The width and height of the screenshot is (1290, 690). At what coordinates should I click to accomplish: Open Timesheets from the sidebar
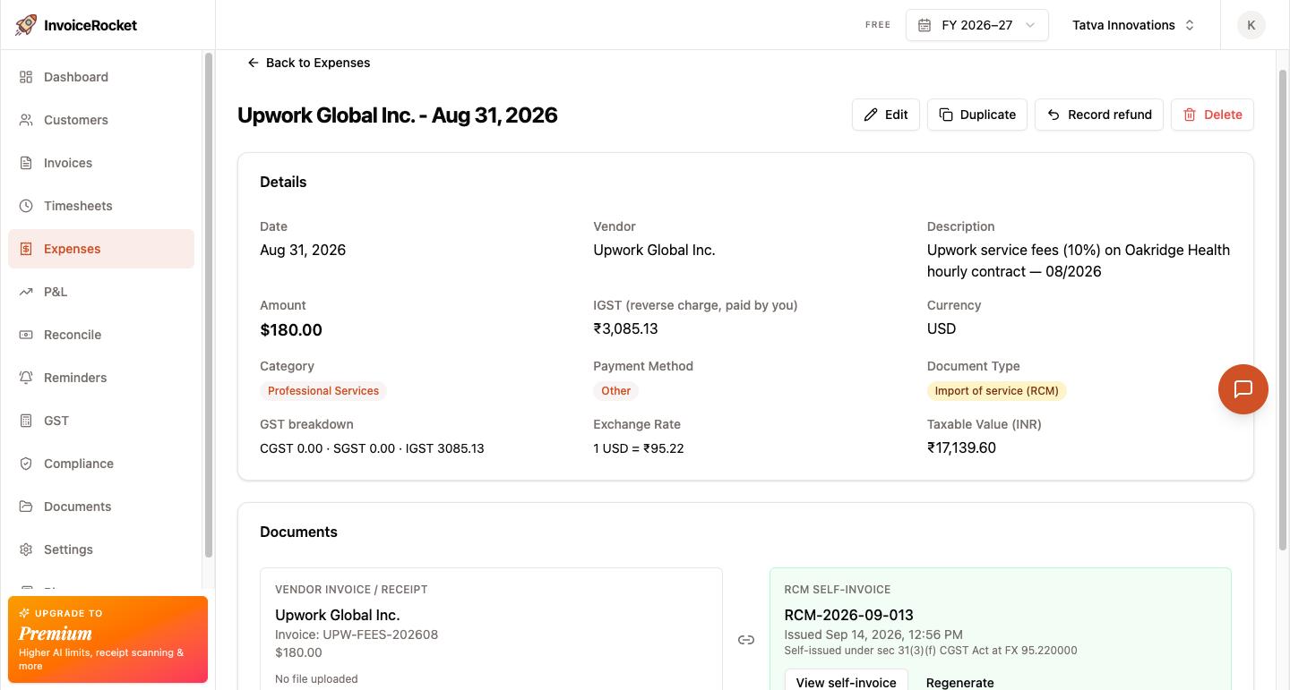(101, 206)
